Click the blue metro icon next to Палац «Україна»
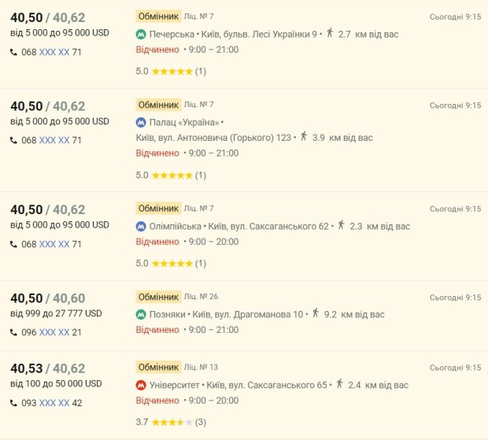This screenshot has height=440, width=488. (141, 122)
